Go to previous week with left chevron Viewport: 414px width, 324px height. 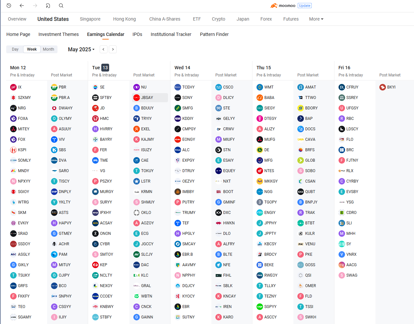coord(104,49)
